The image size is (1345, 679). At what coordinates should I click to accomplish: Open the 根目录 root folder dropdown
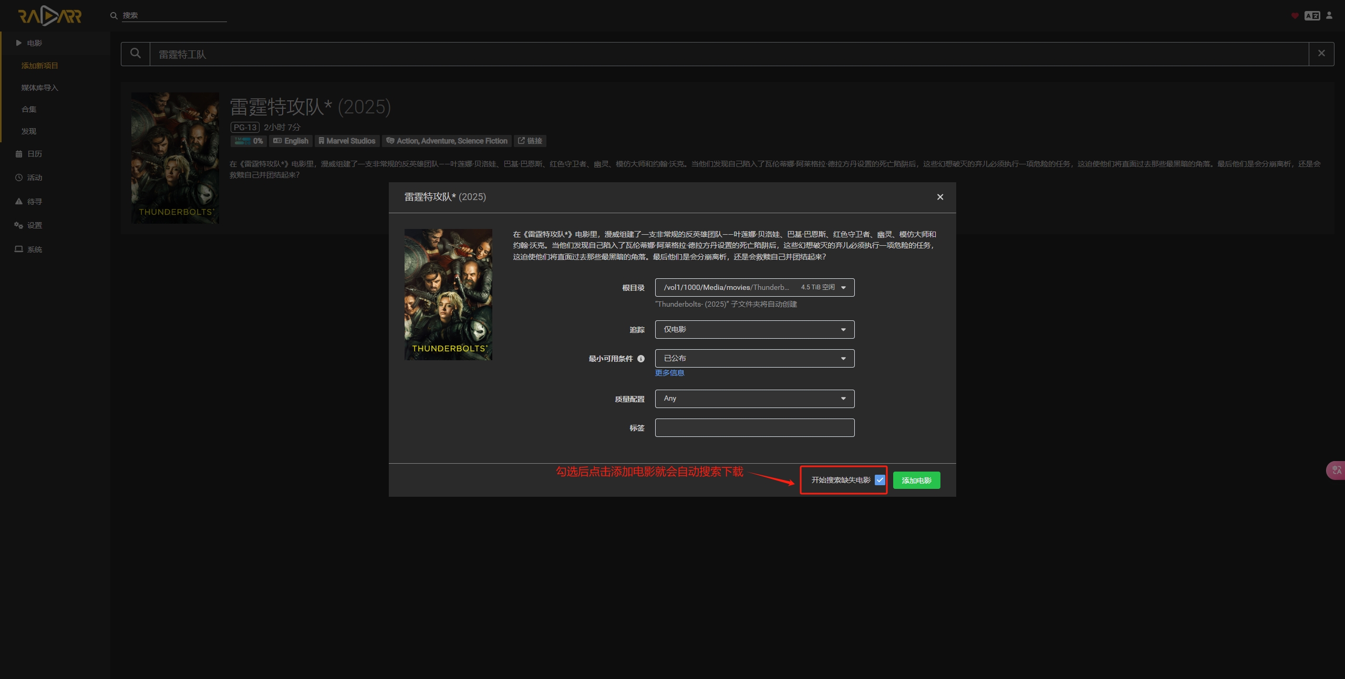754,287
